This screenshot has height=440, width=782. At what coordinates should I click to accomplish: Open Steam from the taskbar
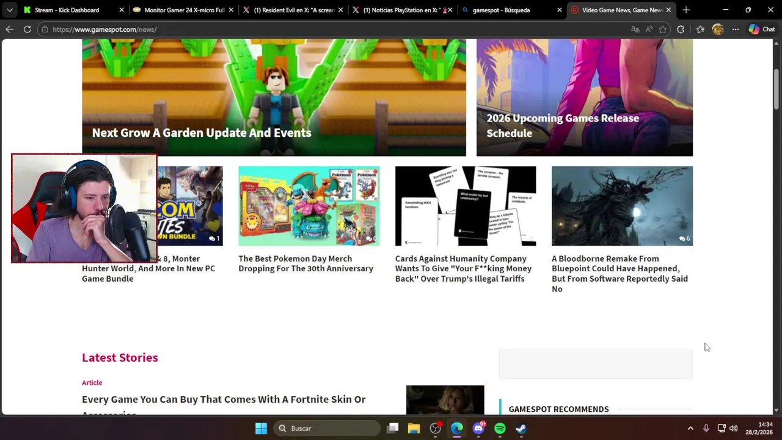tap(521, 428)
